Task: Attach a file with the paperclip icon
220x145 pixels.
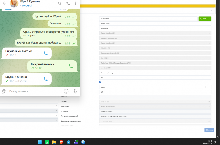Action: coord(4,91)
